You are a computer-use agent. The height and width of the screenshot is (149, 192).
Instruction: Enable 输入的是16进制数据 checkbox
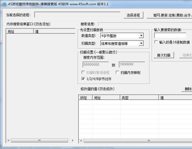click(156, 42)
